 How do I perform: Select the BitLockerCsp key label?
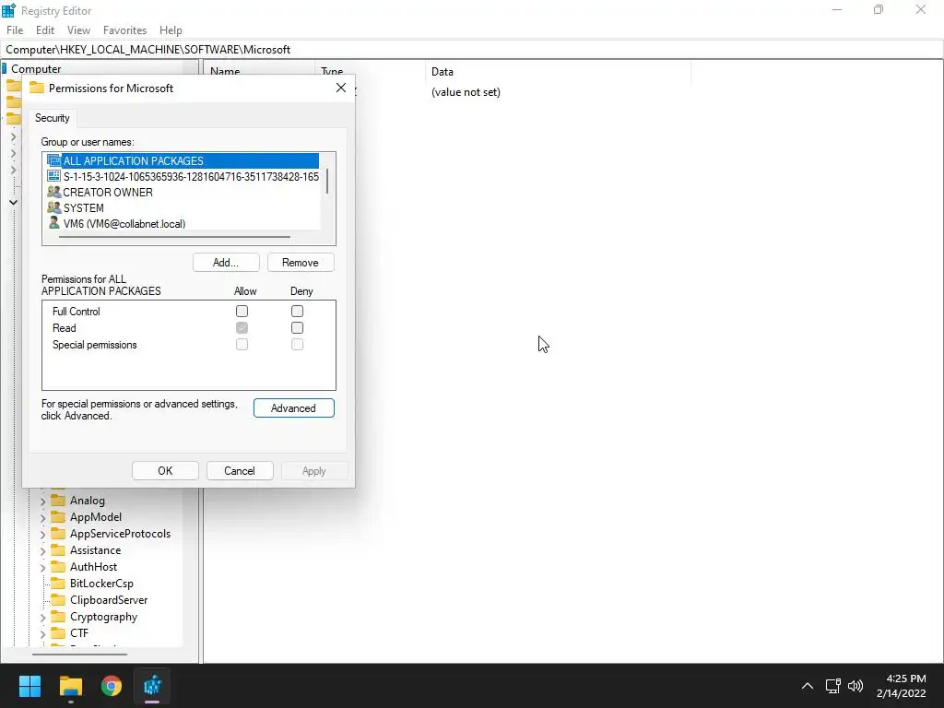(101, 584)
